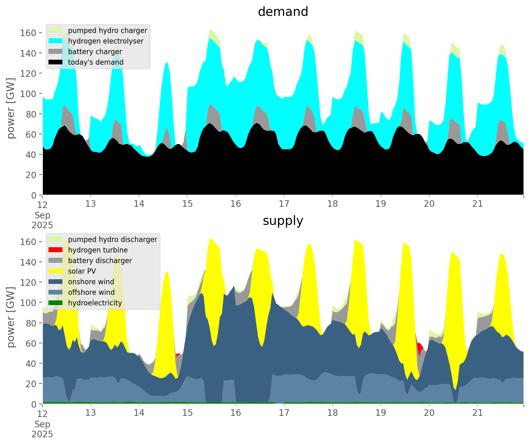Click the pumped hydro charger legend swatch
The width and height of the screenshot is (530, 445).
(x=56, y=30)
